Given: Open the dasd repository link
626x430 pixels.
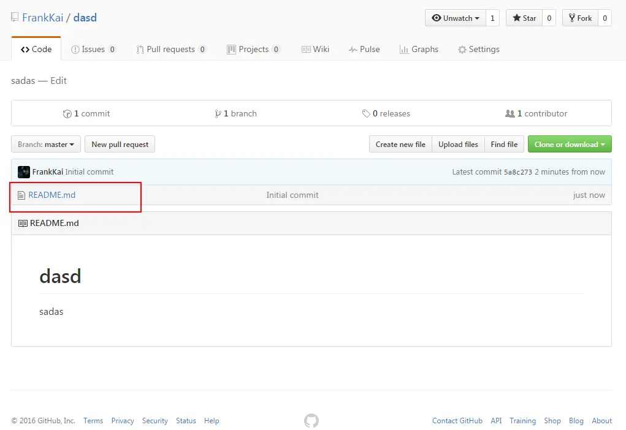Looking at the screenshot, I should click(85, 18).
